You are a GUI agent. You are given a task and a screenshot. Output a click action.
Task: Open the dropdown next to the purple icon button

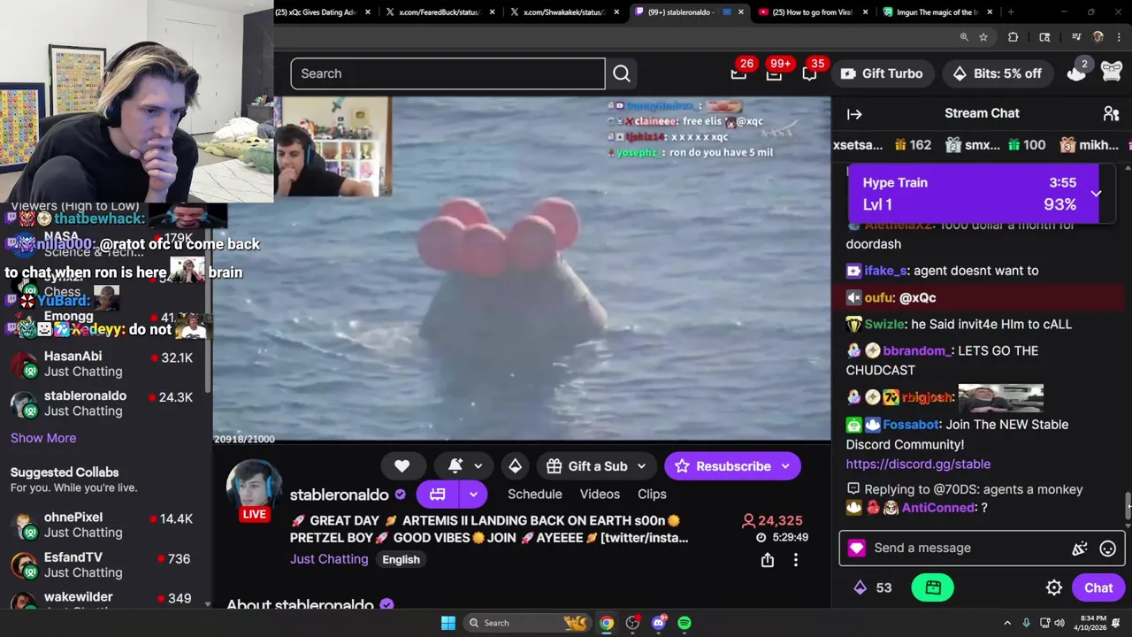(x=474, y=495)
